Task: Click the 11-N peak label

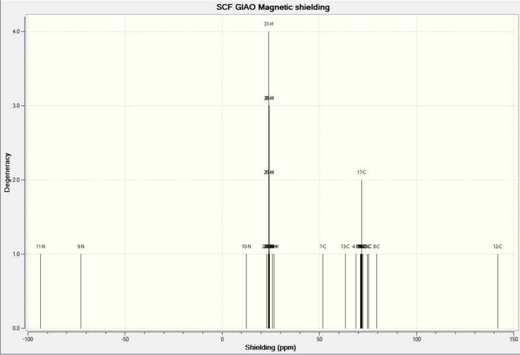Action: click(40, 246)
